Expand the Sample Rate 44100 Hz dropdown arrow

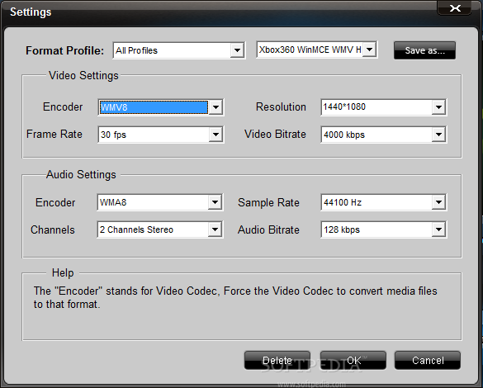(x=438, y=202)
